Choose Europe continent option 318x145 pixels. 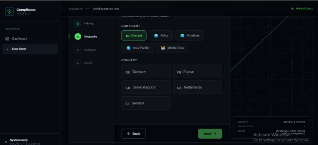[x=134, y=35]
